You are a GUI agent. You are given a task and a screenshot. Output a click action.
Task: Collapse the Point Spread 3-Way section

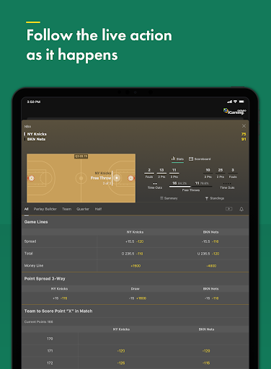(x=135, y=279)
